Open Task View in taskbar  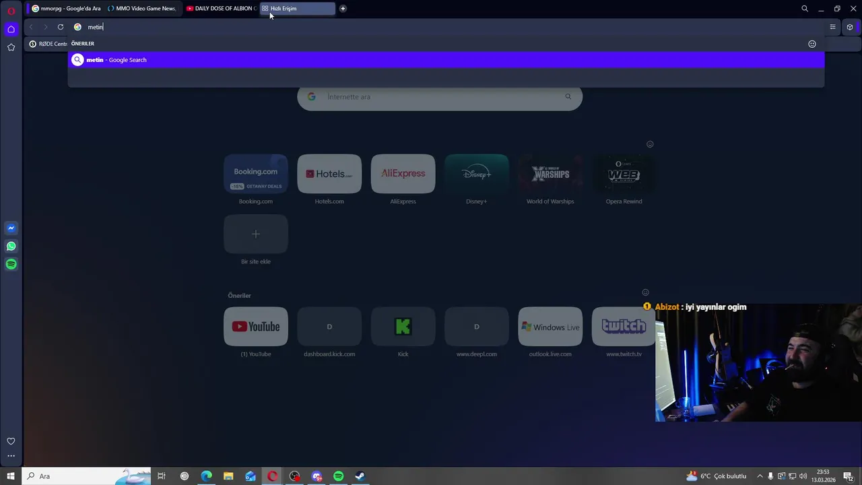162,476
